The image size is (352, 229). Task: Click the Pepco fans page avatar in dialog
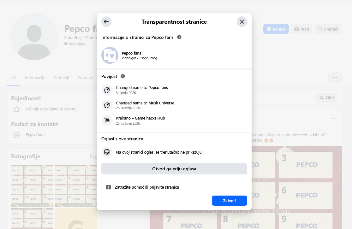[x=110, y=56]
